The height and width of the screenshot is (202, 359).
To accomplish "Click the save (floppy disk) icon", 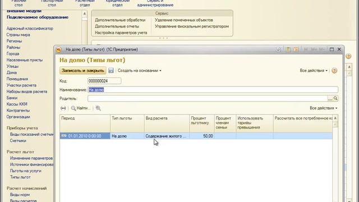I will tap(111, 70).
